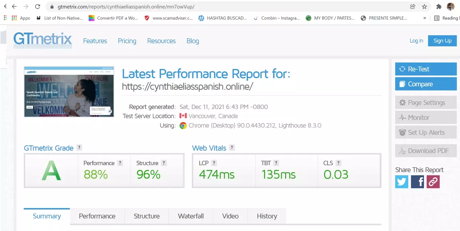The height and width of the screenshot is (231, 460).
Task: Open the www.scamadviser.c... bookmark
Action: (168, 18)
